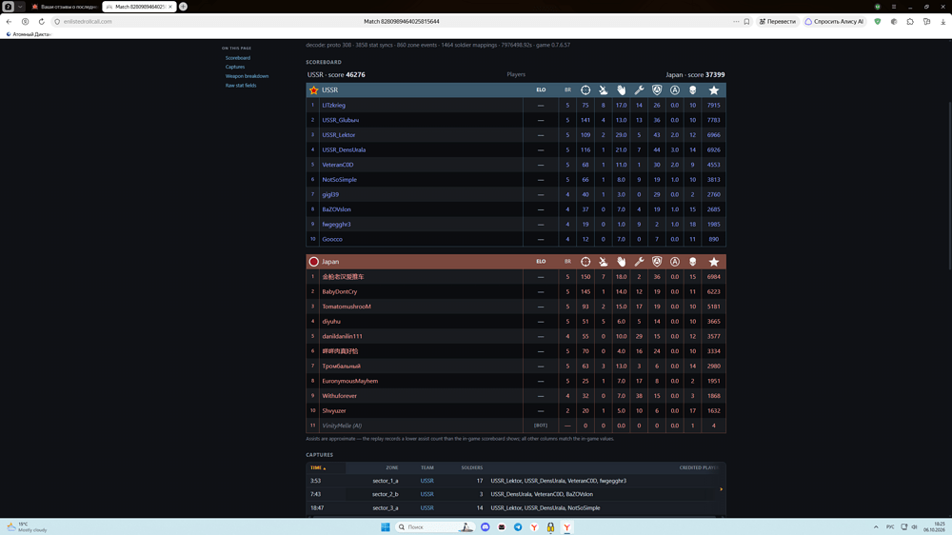Click the skull deaths icon in USSR header
The width and height of the screenshot is (952, 535).
(x=692, y=89)
